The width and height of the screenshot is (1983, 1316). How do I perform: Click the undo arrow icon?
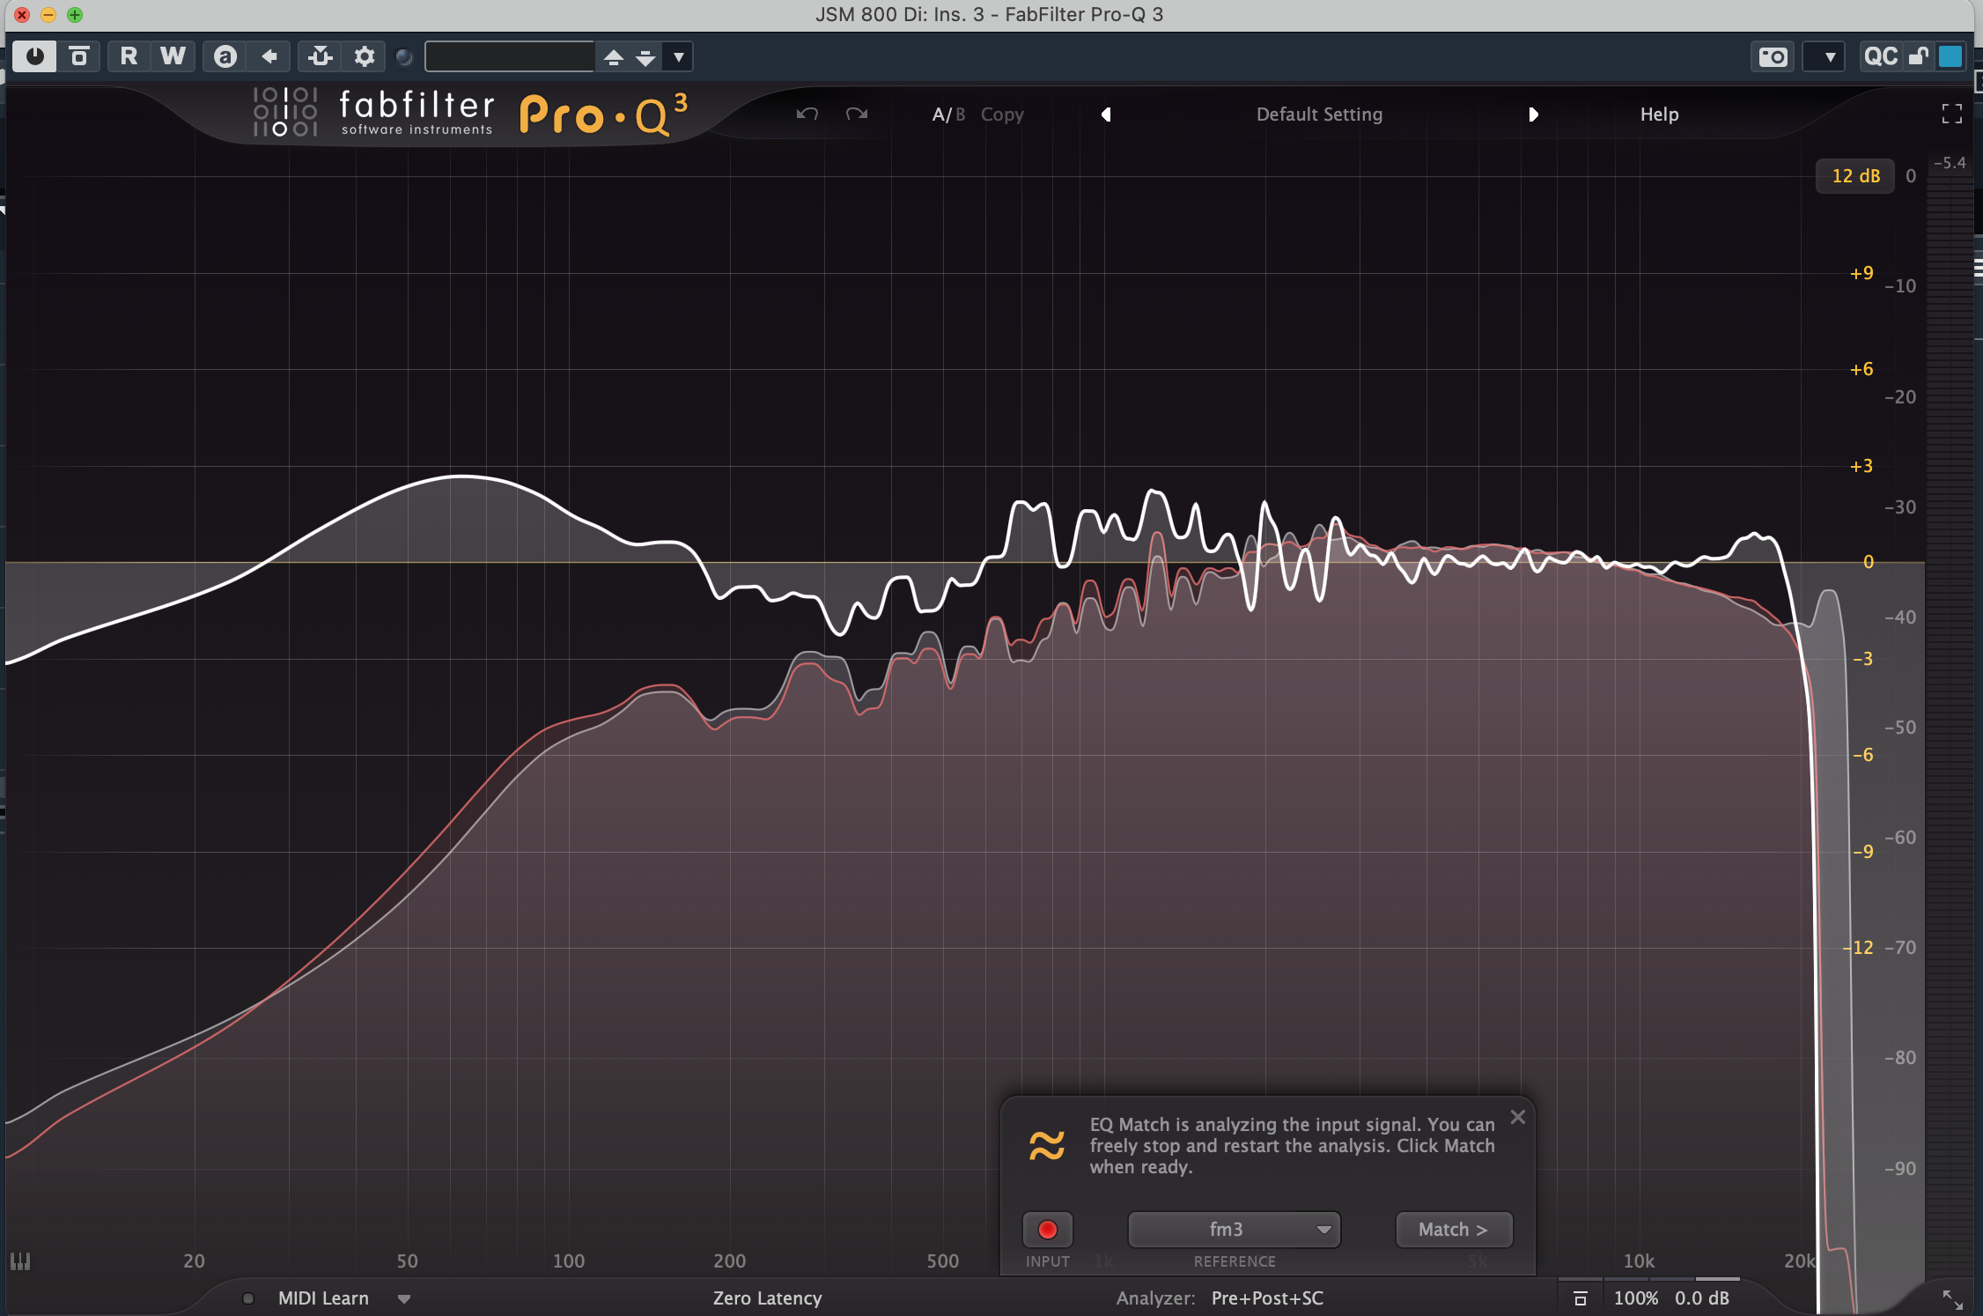[x=807, y=115]
